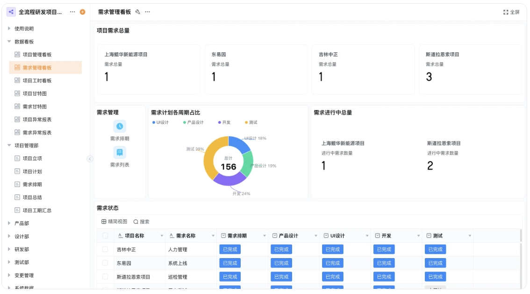
Task: Open the wrench settings icon beside 需求管理看板
Action: [136, 12]
